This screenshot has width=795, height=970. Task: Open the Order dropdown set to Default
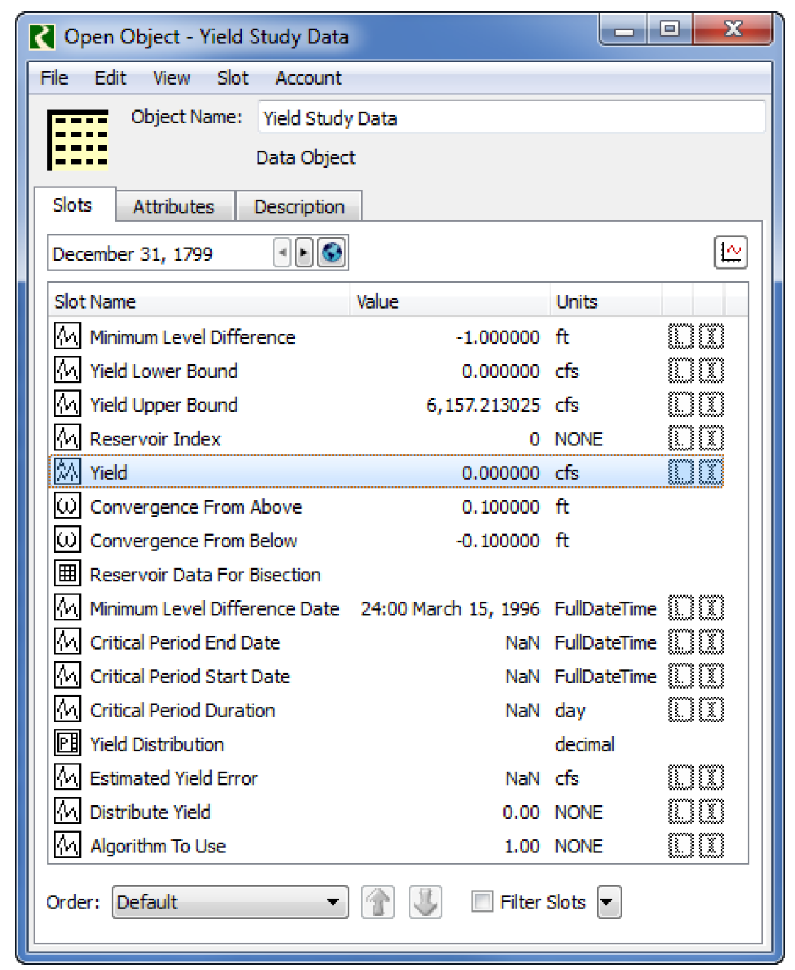click(229, 902)
